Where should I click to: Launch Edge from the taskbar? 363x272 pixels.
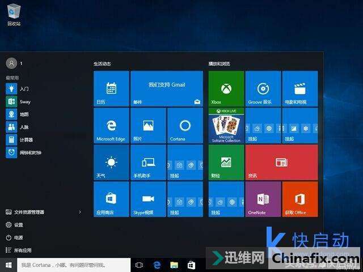coord(157,265)
